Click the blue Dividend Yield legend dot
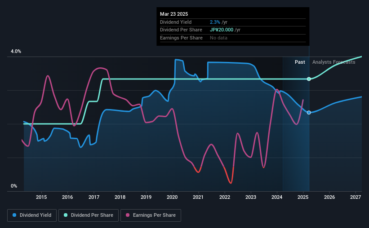Screen dimensions: 369x228 pos(14,215)
